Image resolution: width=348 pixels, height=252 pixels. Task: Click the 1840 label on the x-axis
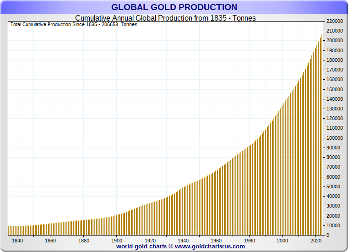17,240
